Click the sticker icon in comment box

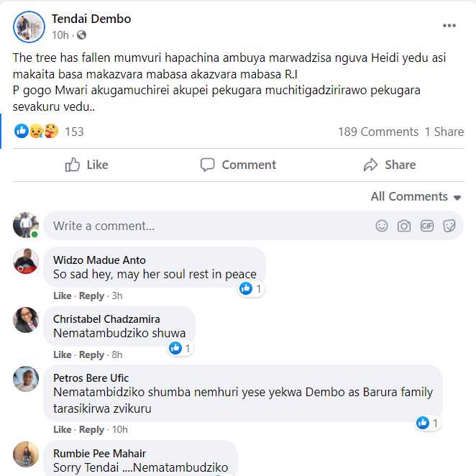pyautogui.click(x=449, y=226)
